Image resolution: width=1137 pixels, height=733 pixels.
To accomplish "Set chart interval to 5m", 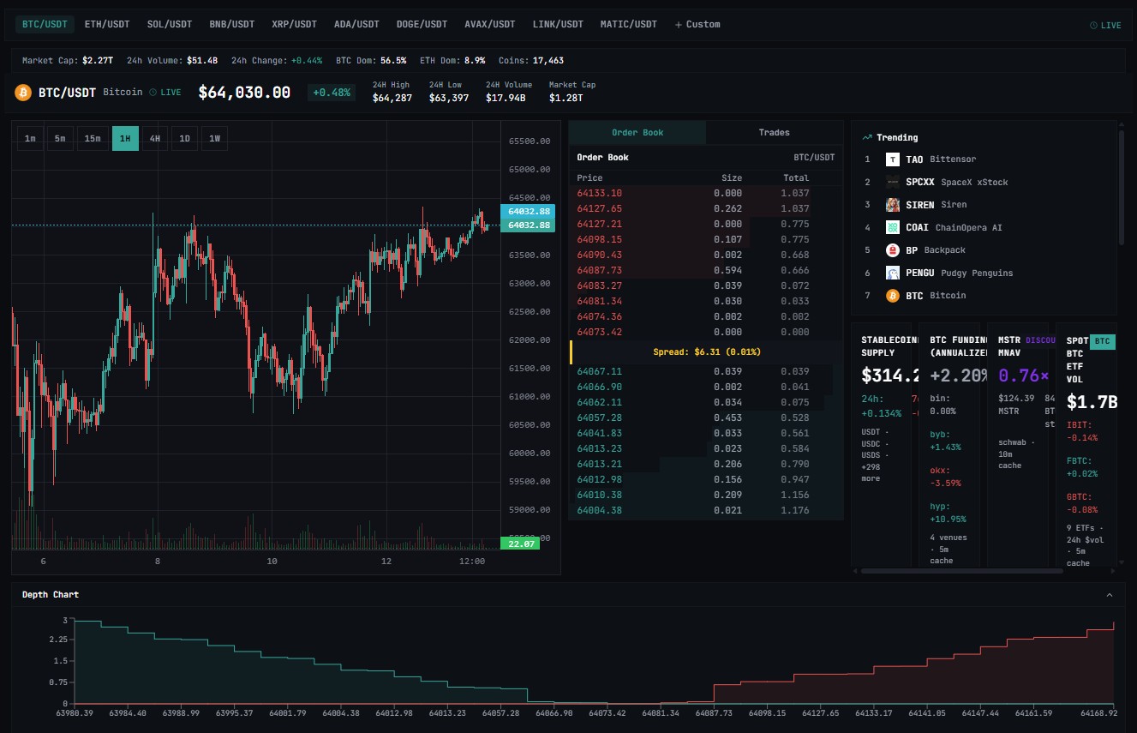I will (x=60, y=138).
